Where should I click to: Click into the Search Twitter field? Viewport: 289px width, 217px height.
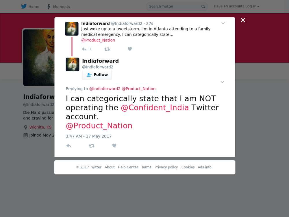pos(174,6)
